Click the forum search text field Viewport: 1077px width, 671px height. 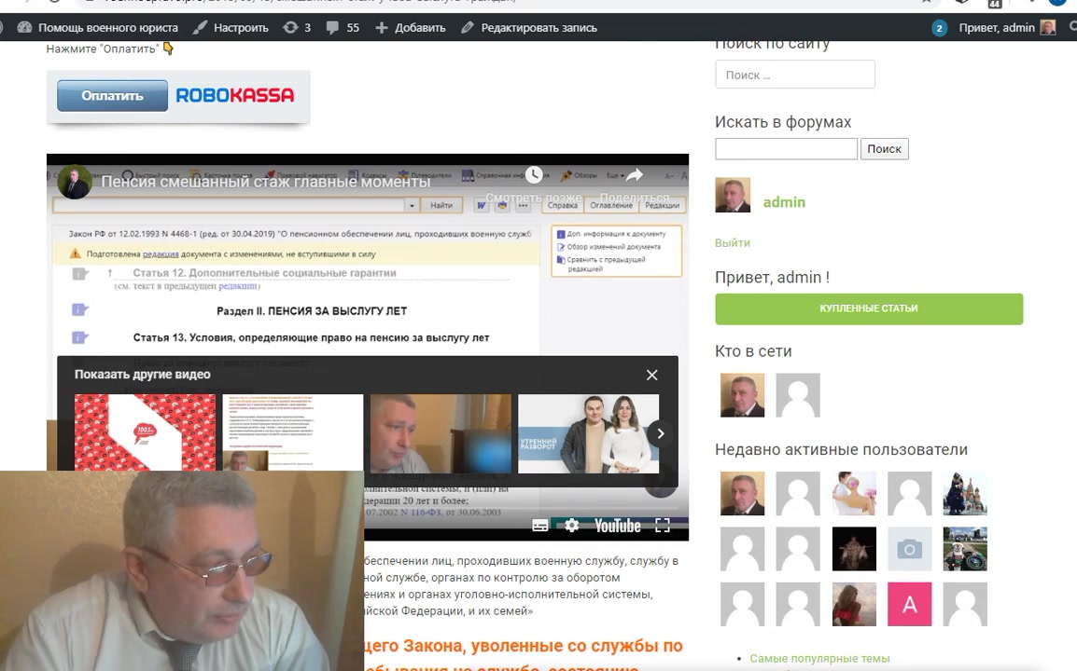pos(786,149)
